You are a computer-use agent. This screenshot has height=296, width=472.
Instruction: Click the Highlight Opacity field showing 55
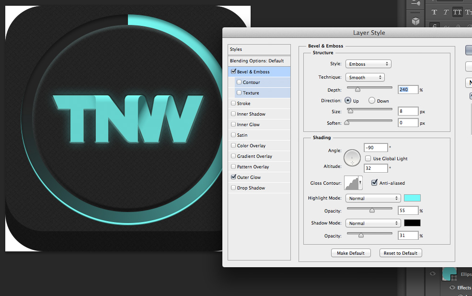tap(408, 211)
